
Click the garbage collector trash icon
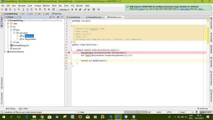[x=197, y=112]
